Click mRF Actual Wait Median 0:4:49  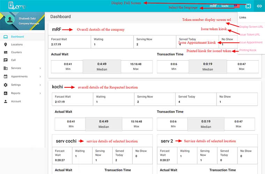point(102,66)
